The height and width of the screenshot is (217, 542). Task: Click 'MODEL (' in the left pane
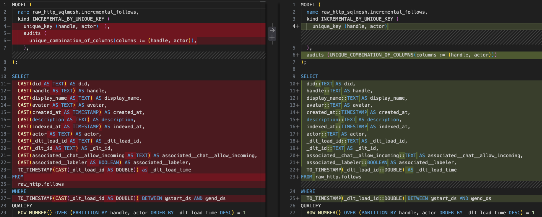coord(22,5)
